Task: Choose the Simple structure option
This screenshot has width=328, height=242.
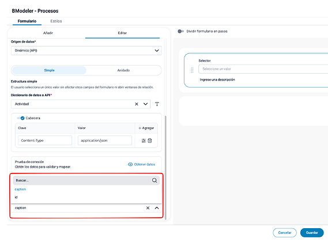Action: point(49,70)
